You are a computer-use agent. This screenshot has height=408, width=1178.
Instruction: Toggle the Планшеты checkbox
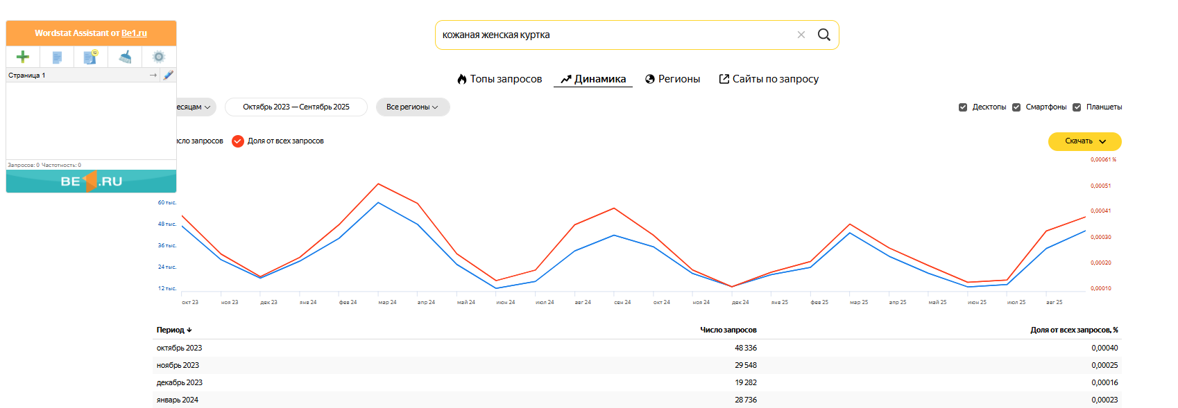coord(1077,107)
